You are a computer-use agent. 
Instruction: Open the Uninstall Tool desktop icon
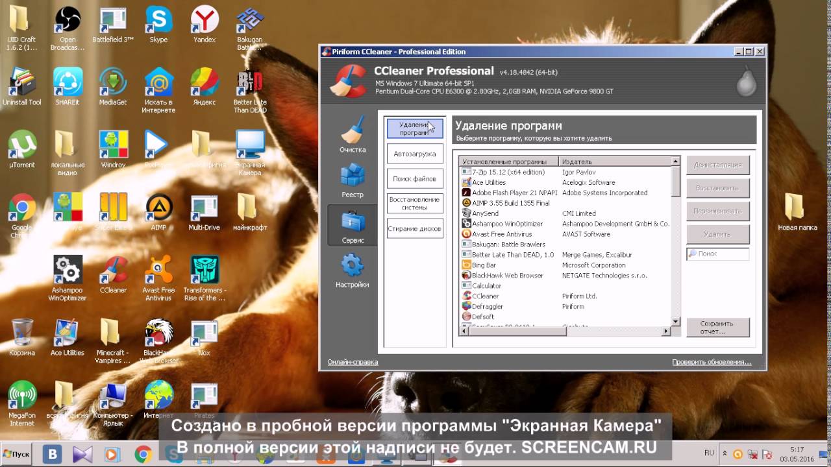pyautogui.click(x=22, y=87)
